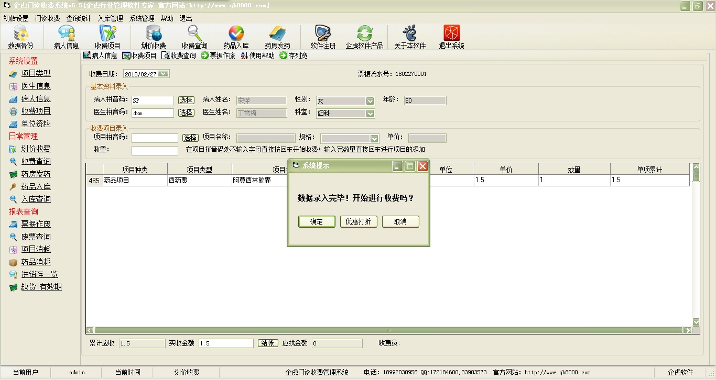Screen dimensions: 716x380
Task: Select 药房发药 in the left sidebar
Action: click(36, 174)
